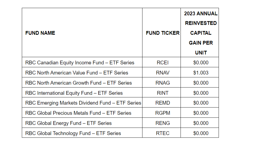
Task: Click RBC Canadian Equity Income Fund name
Action: (x=80, y=63)
